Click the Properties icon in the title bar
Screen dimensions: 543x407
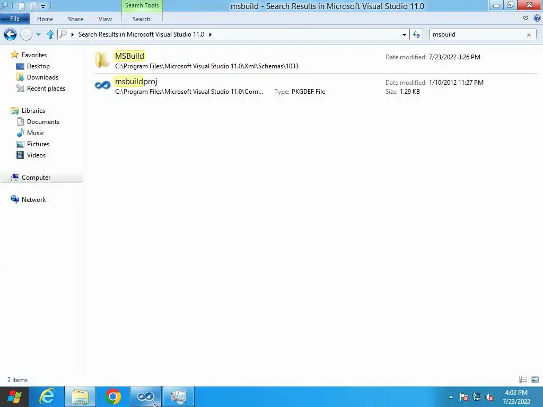(21, 6)
